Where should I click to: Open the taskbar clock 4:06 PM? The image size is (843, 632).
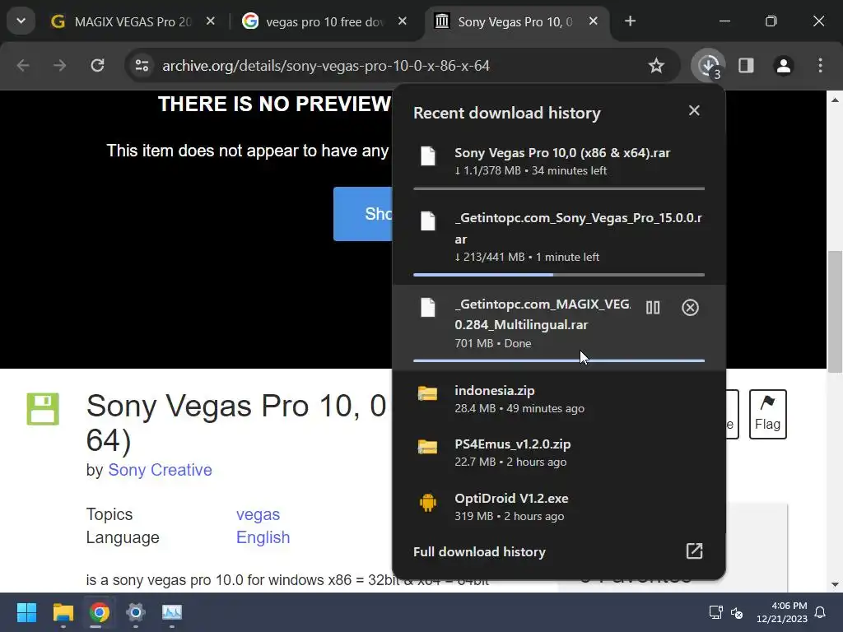(x=782, y=612)
